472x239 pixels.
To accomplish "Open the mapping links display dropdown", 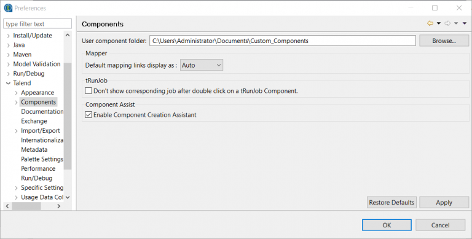I will click(202, 65).
